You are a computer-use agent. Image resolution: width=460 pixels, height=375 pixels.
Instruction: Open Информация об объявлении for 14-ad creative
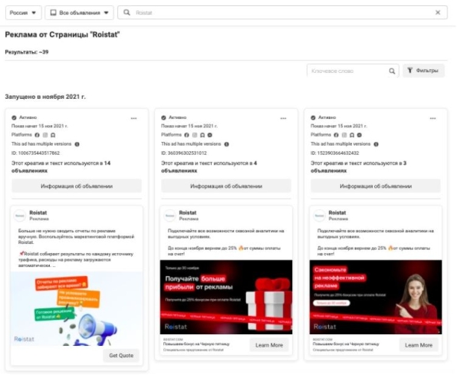coord(77,186)
